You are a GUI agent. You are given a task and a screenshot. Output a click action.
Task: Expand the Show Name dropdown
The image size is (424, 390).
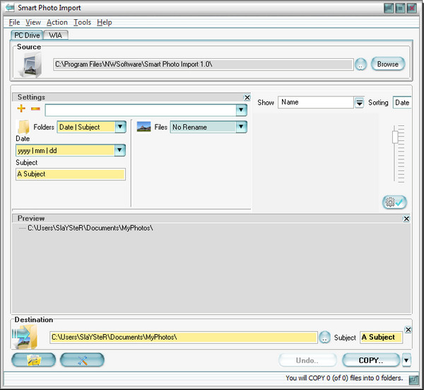click(x=359, y=103)
